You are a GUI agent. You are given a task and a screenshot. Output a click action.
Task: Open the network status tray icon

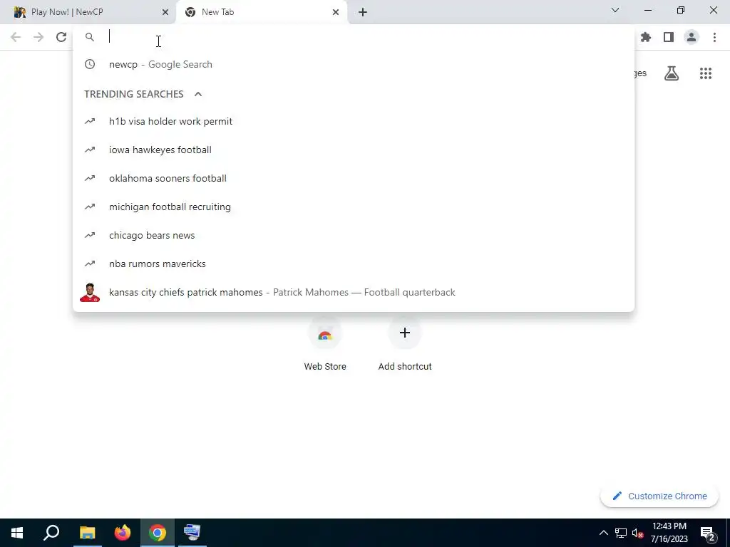click(x=621, y=533)
